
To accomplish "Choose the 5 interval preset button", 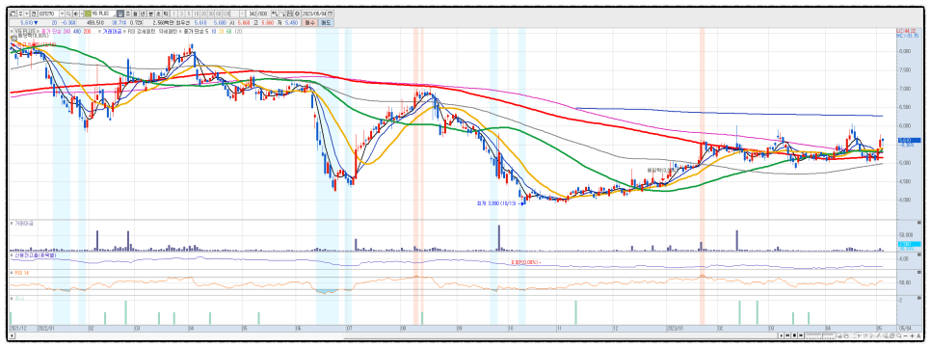I will click(189, 13).
